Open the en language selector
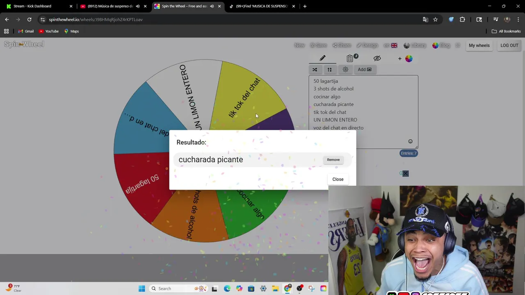525x295 pixels. click(x=390, y=45)
